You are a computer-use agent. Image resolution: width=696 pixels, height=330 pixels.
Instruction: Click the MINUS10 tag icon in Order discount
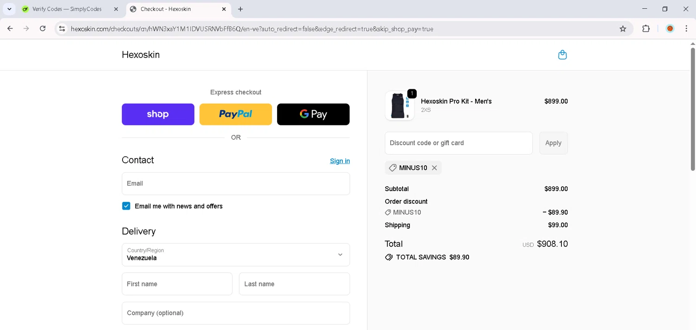pos(388,212)
